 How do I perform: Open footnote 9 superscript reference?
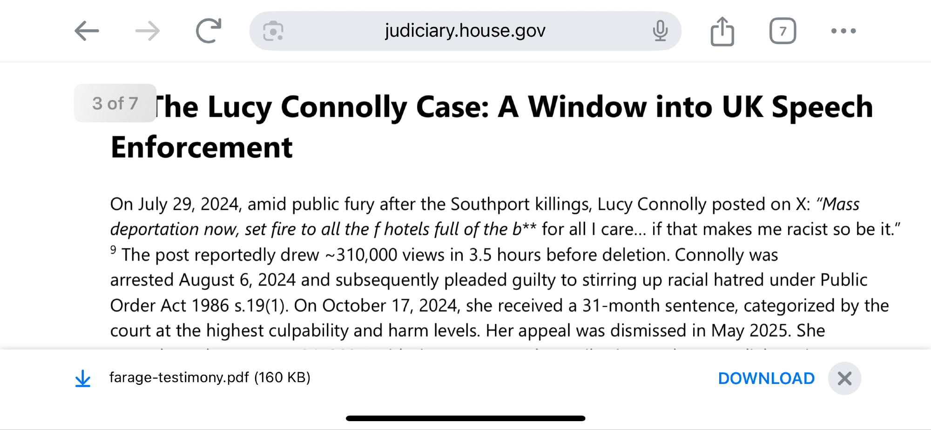pyautogui.click(x=113, y=250)
